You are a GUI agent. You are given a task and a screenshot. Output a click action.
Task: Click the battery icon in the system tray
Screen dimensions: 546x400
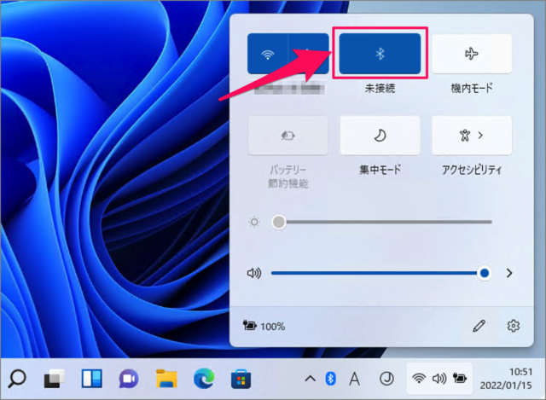[x=460, y=379]
